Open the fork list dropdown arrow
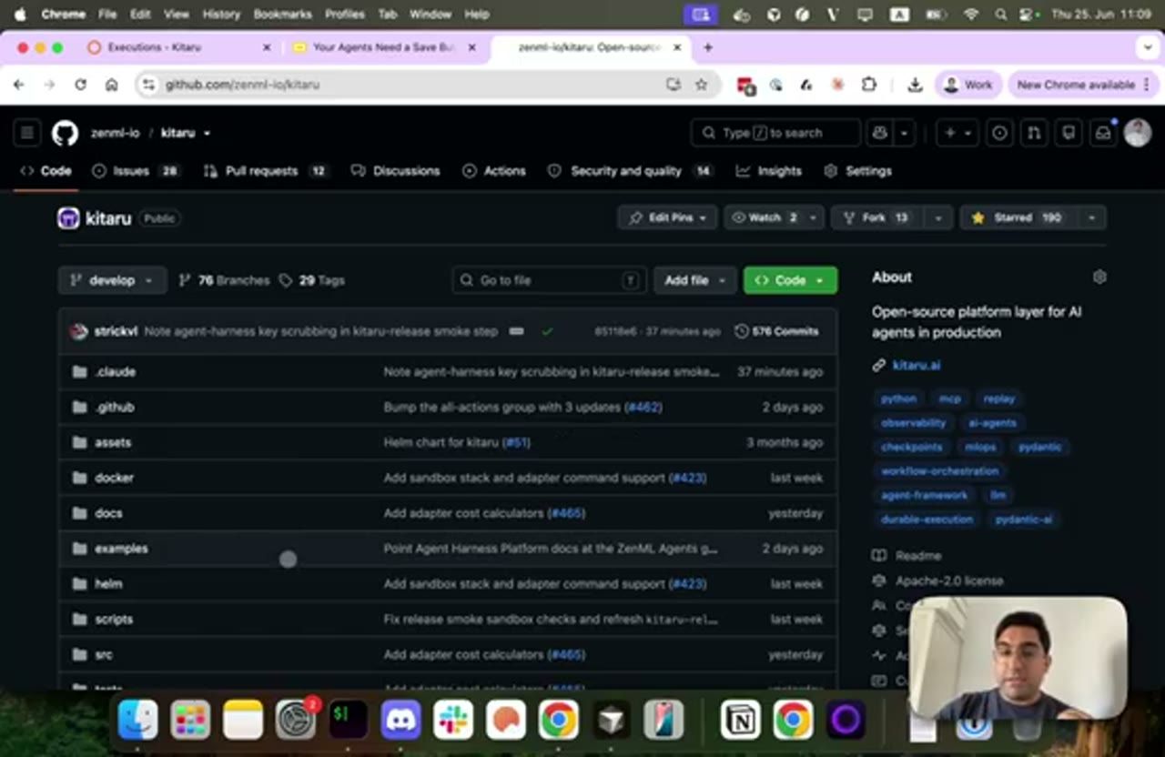 pyautogui.click(x=938, y=217)
